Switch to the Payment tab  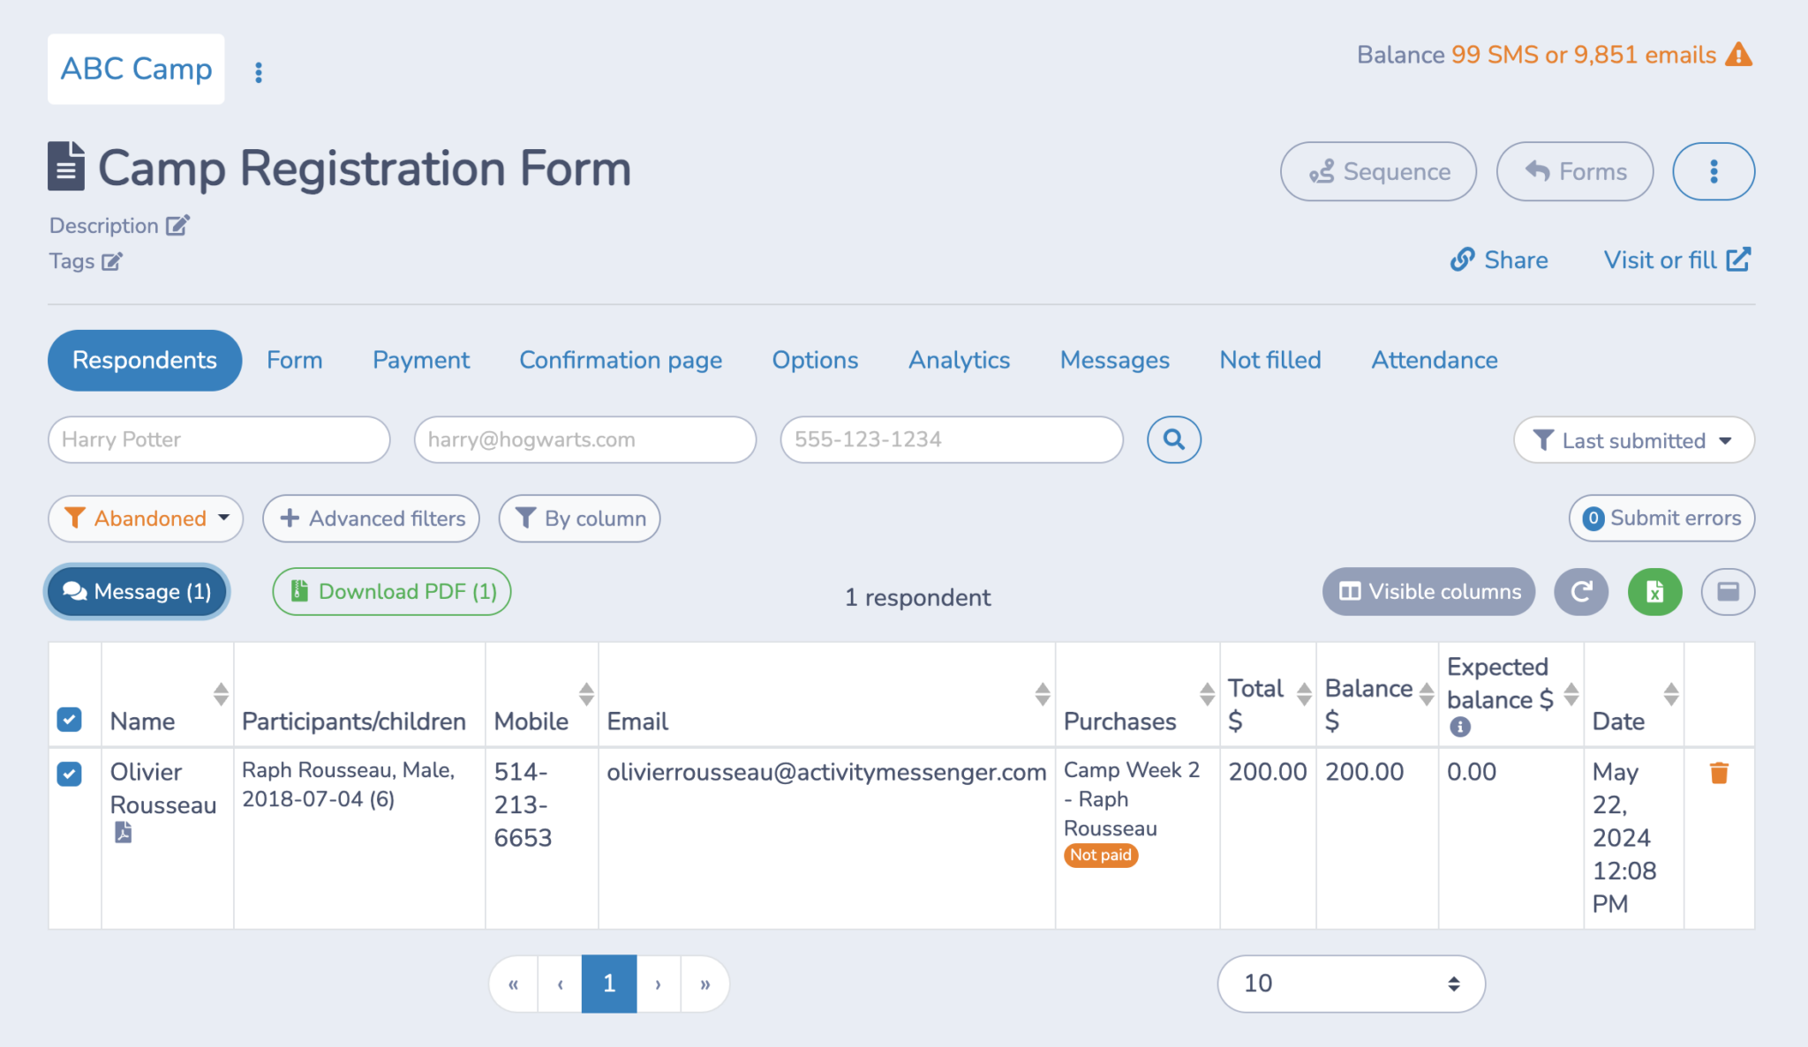point(421,360)
